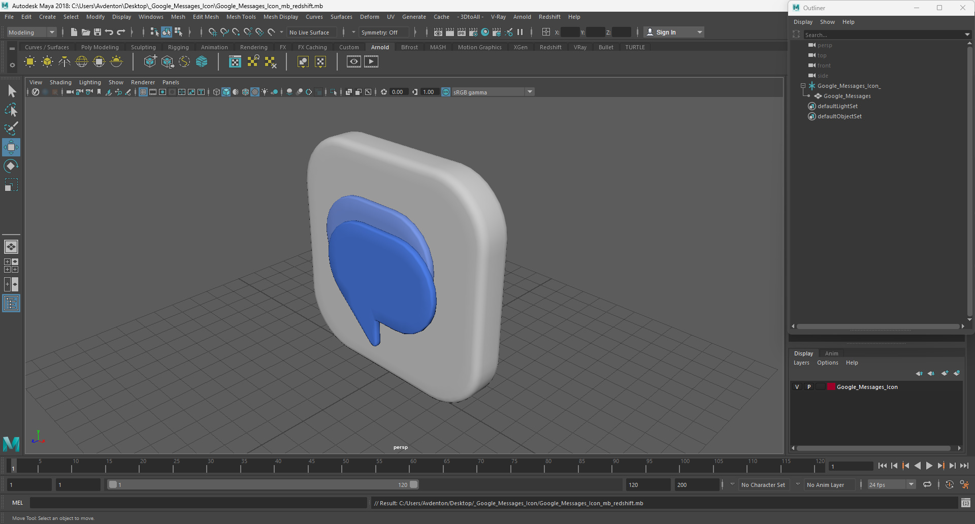Screen dimensions: 975x524
Task: Click Google_Messages_Icon layer red color swatch
Action: pyautogui.click(x=831, y=387)
